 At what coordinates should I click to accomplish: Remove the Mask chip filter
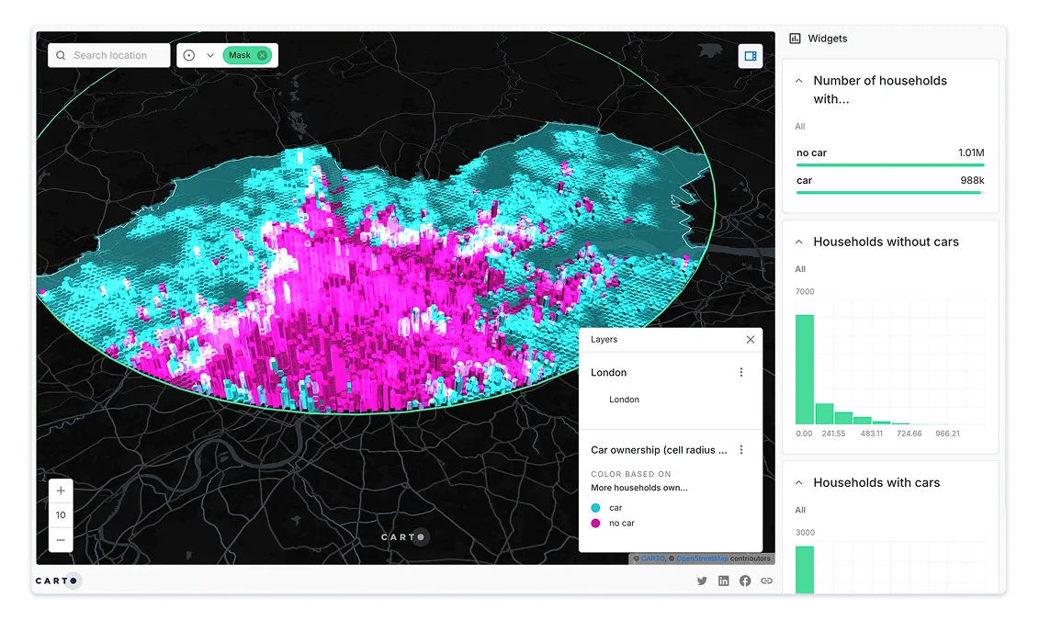pos(262,55)
